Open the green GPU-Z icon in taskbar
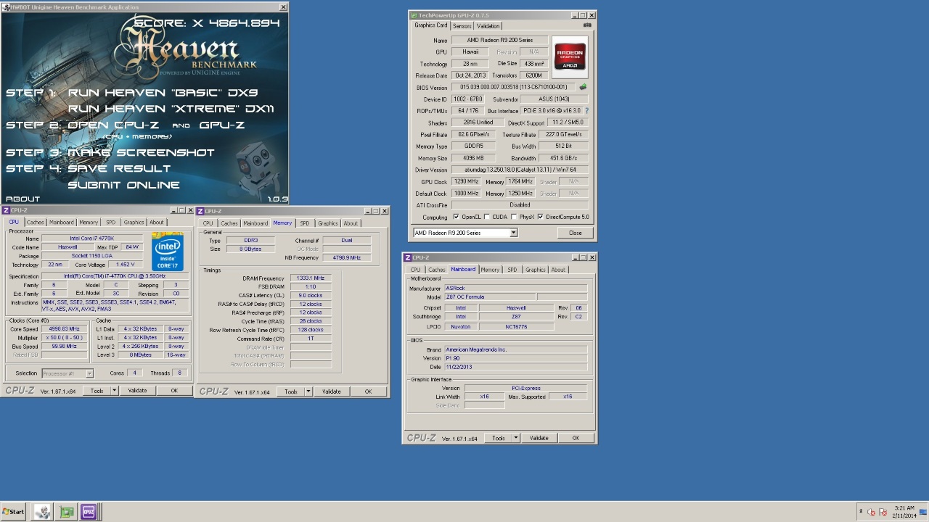Screen dimensions: 929x522 click(x=67, y=512)
